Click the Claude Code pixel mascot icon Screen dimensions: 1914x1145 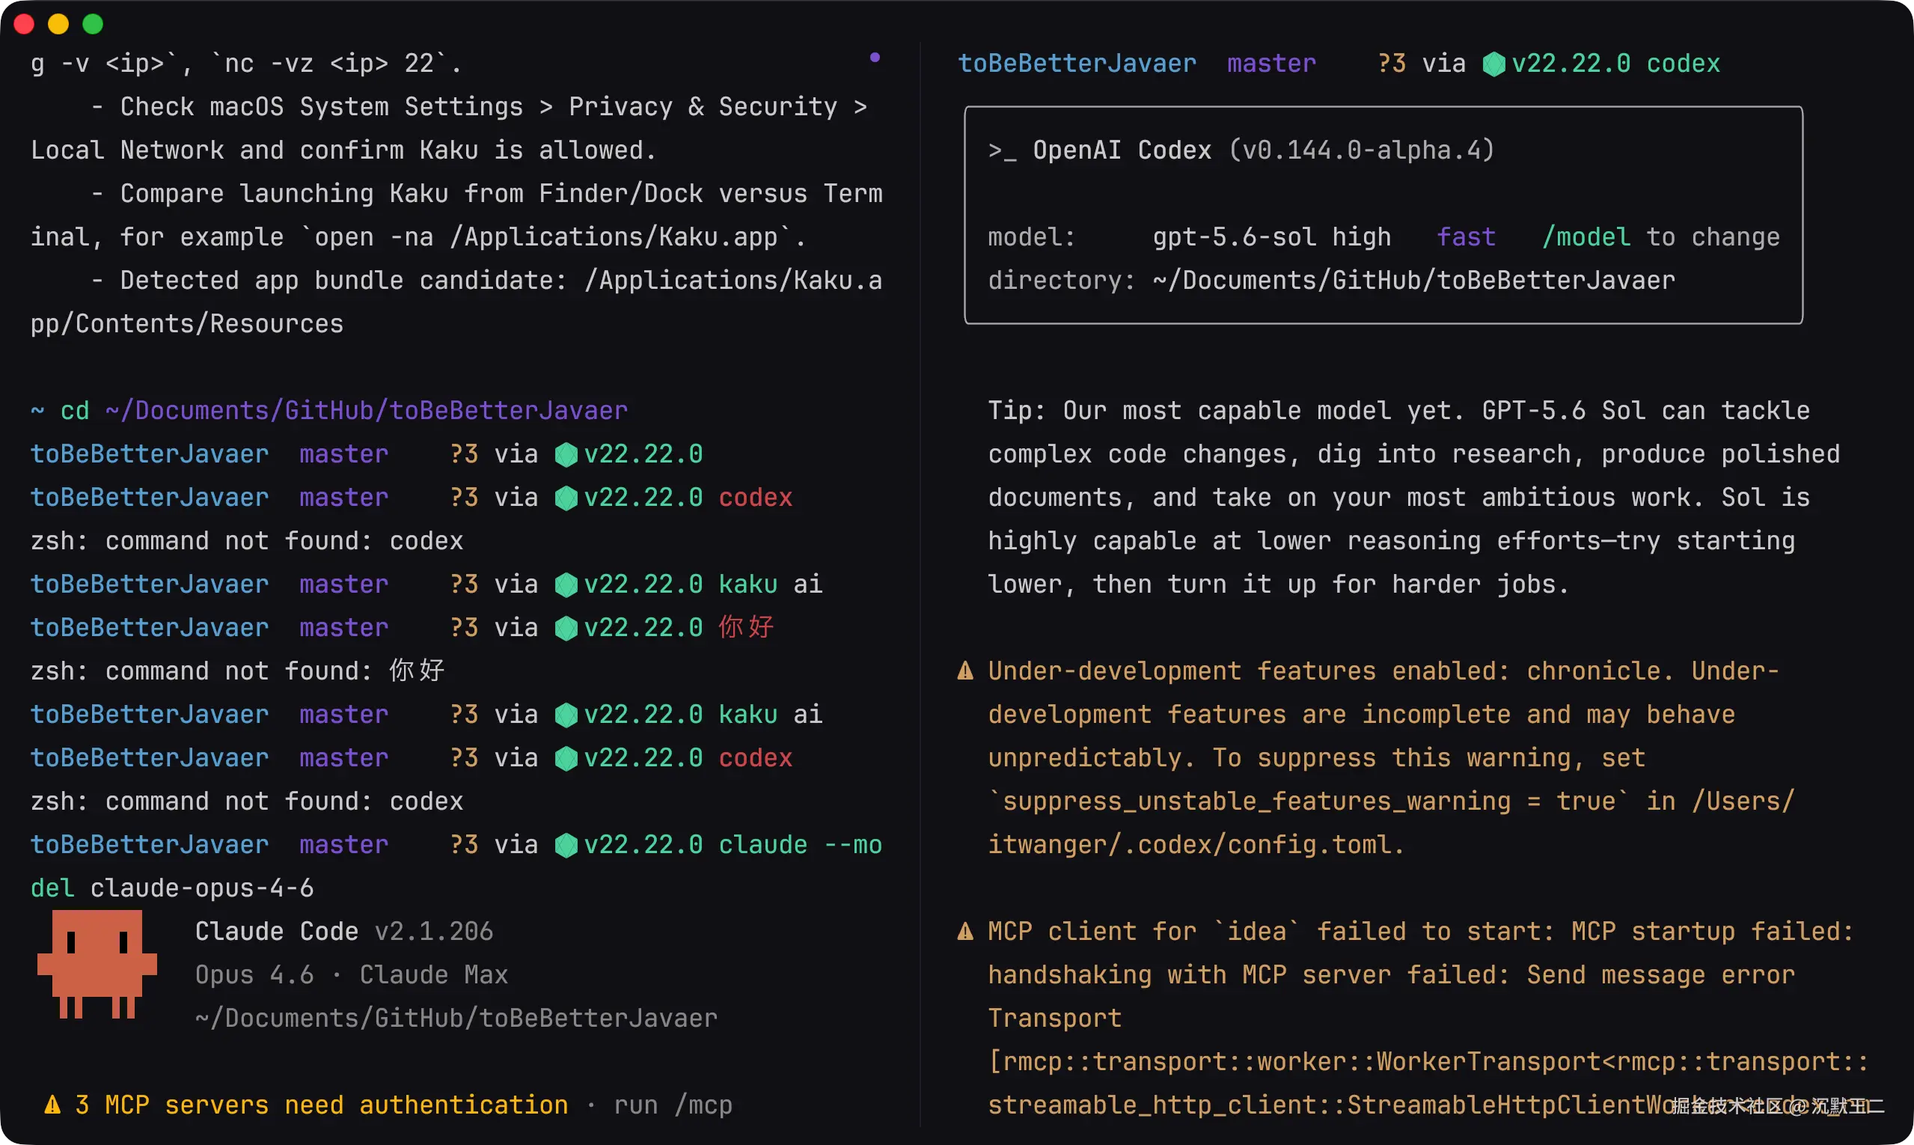pyautogui.click(x=97, y=964)
